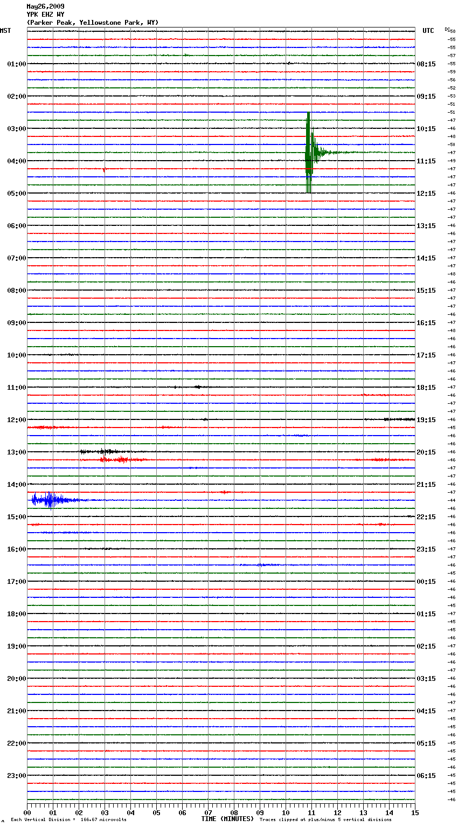Click the date label May26,2009
Screen dimensions: 458x827
point(45,6)
